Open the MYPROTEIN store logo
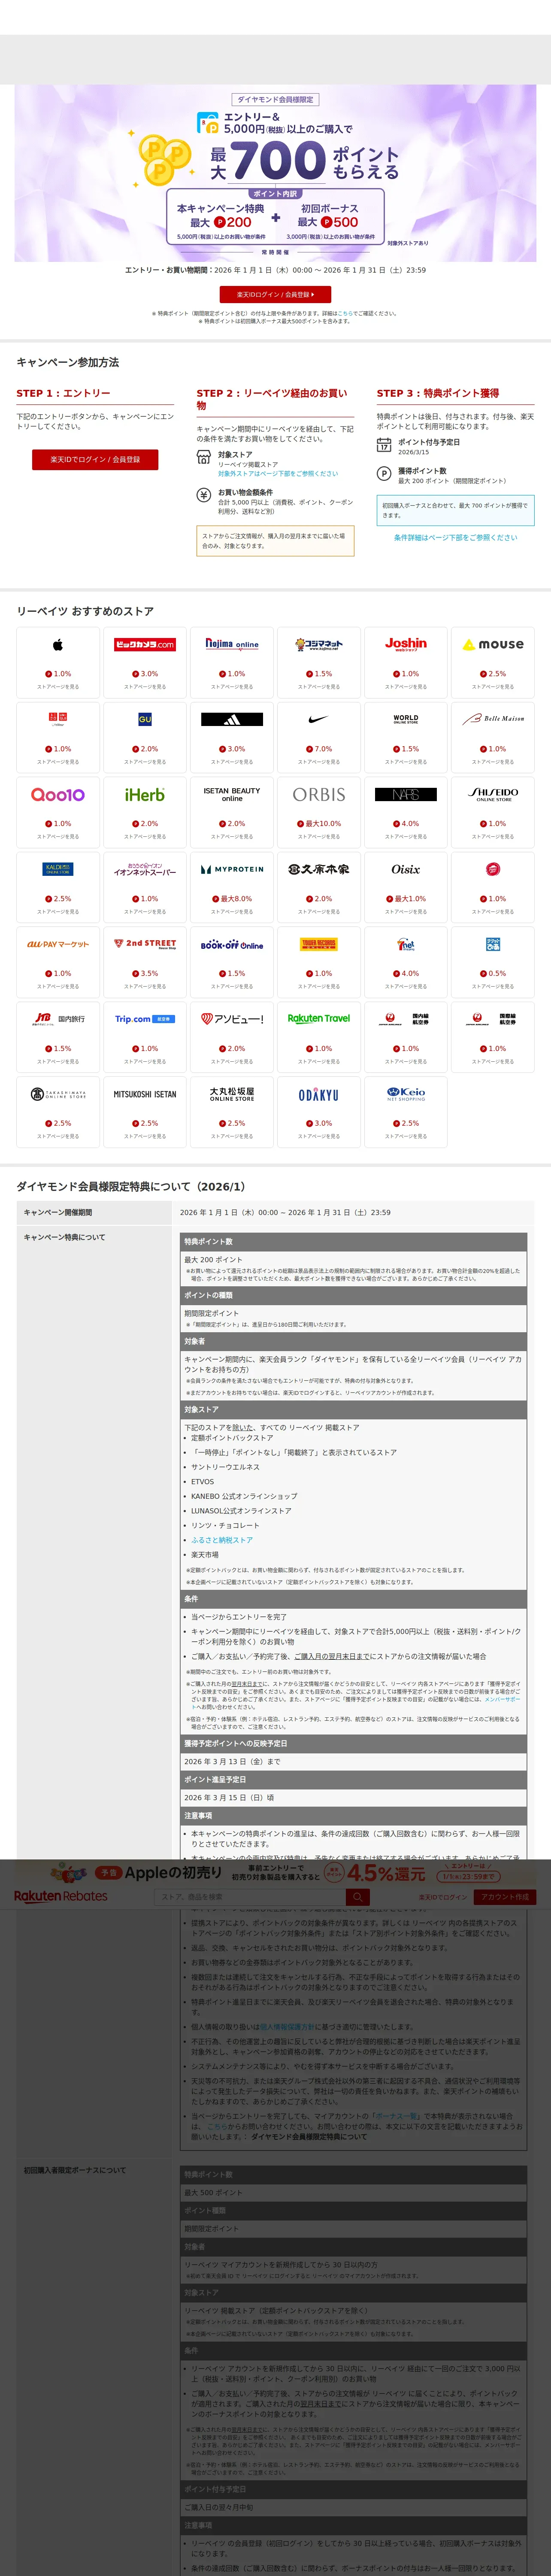The image size is (551, 2576). (x=232, y=869)
